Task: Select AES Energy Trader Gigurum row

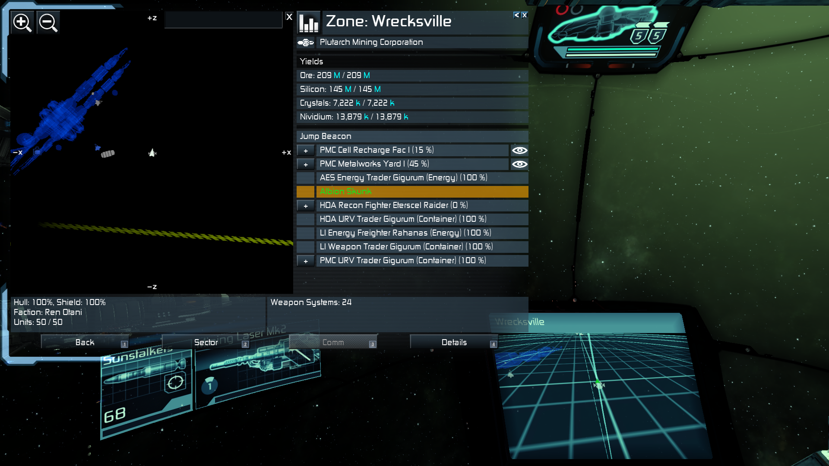Action: (421, 178)
